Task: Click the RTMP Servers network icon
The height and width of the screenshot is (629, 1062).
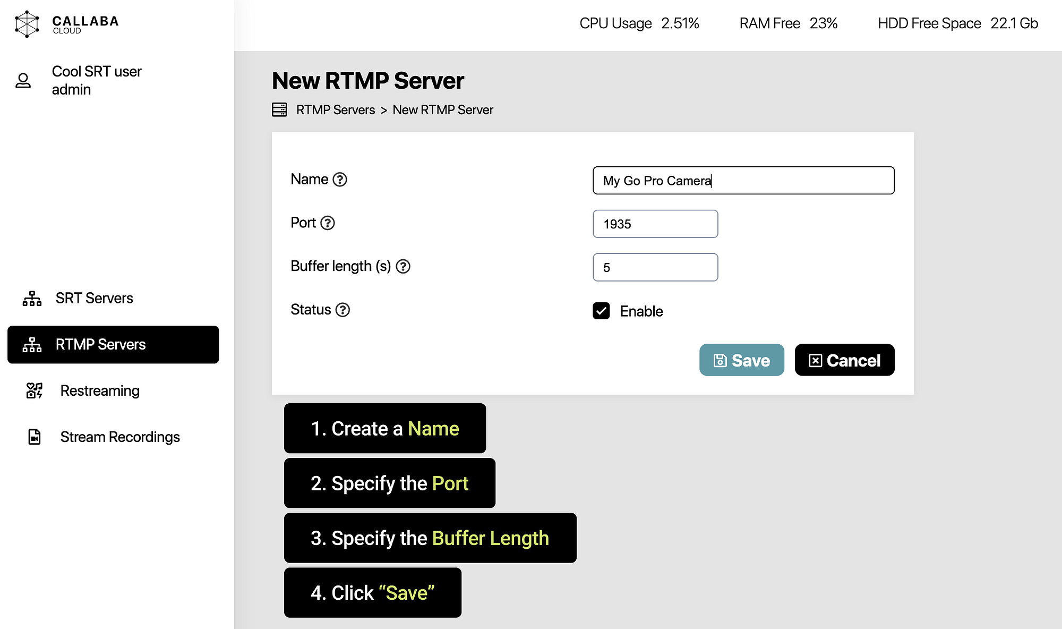Action: [x=32, y=345]
